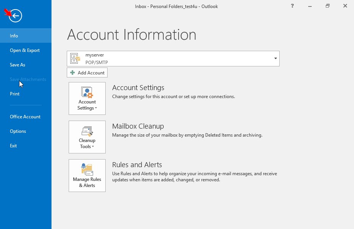The width and height of the screenshot is (354, 229).
Task: Click the Account Settings heading text
Action: coord(138,88)
